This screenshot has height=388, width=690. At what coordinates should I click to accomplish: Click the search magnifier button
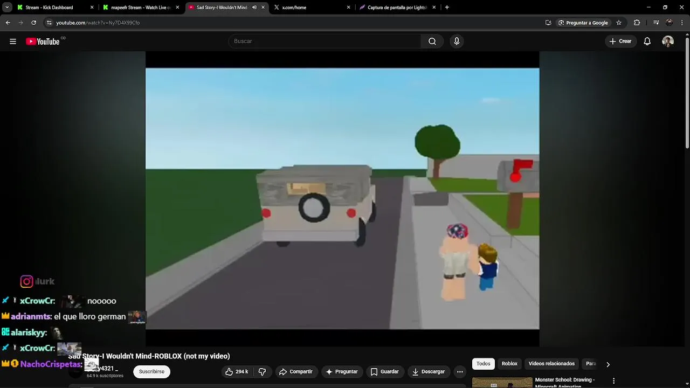tap(432, 41)
